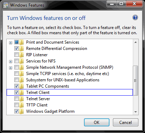
Task: Click folder icon beside RIP Listener
Action: point(22,55)
